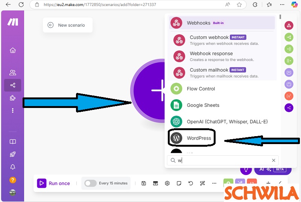The width and height of the screenshot is (301, 202).
Task: Click the undo arrow icon
Action: 191,184
